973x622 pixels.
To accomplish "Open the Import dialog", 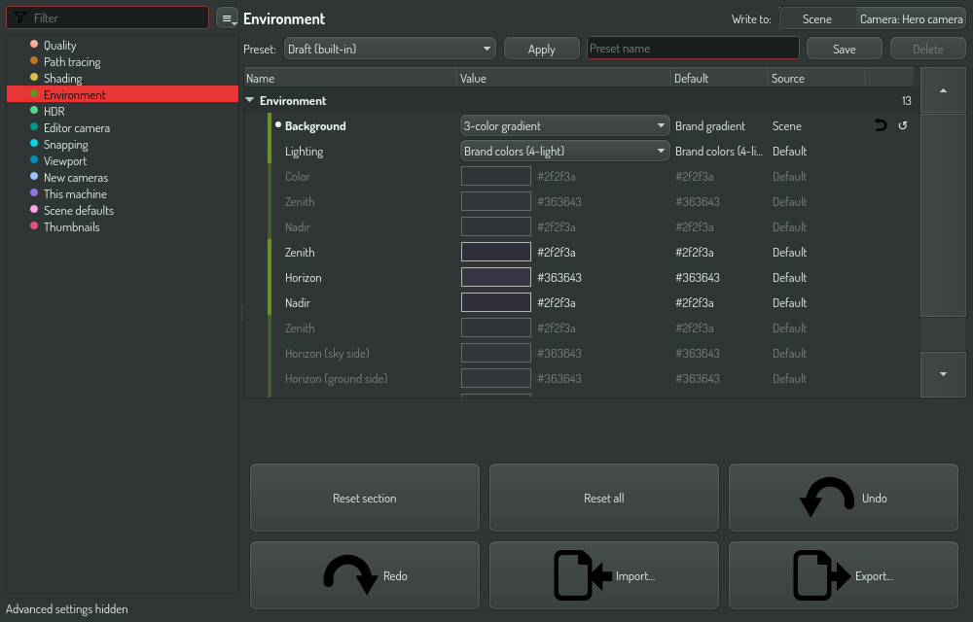I will pos(604,575).
